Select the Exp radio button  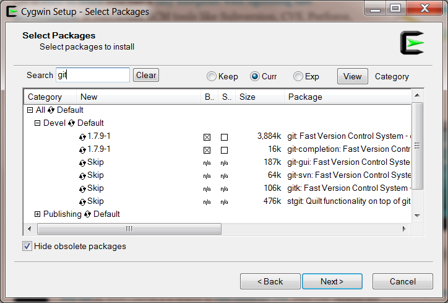(x=298, y=76)
